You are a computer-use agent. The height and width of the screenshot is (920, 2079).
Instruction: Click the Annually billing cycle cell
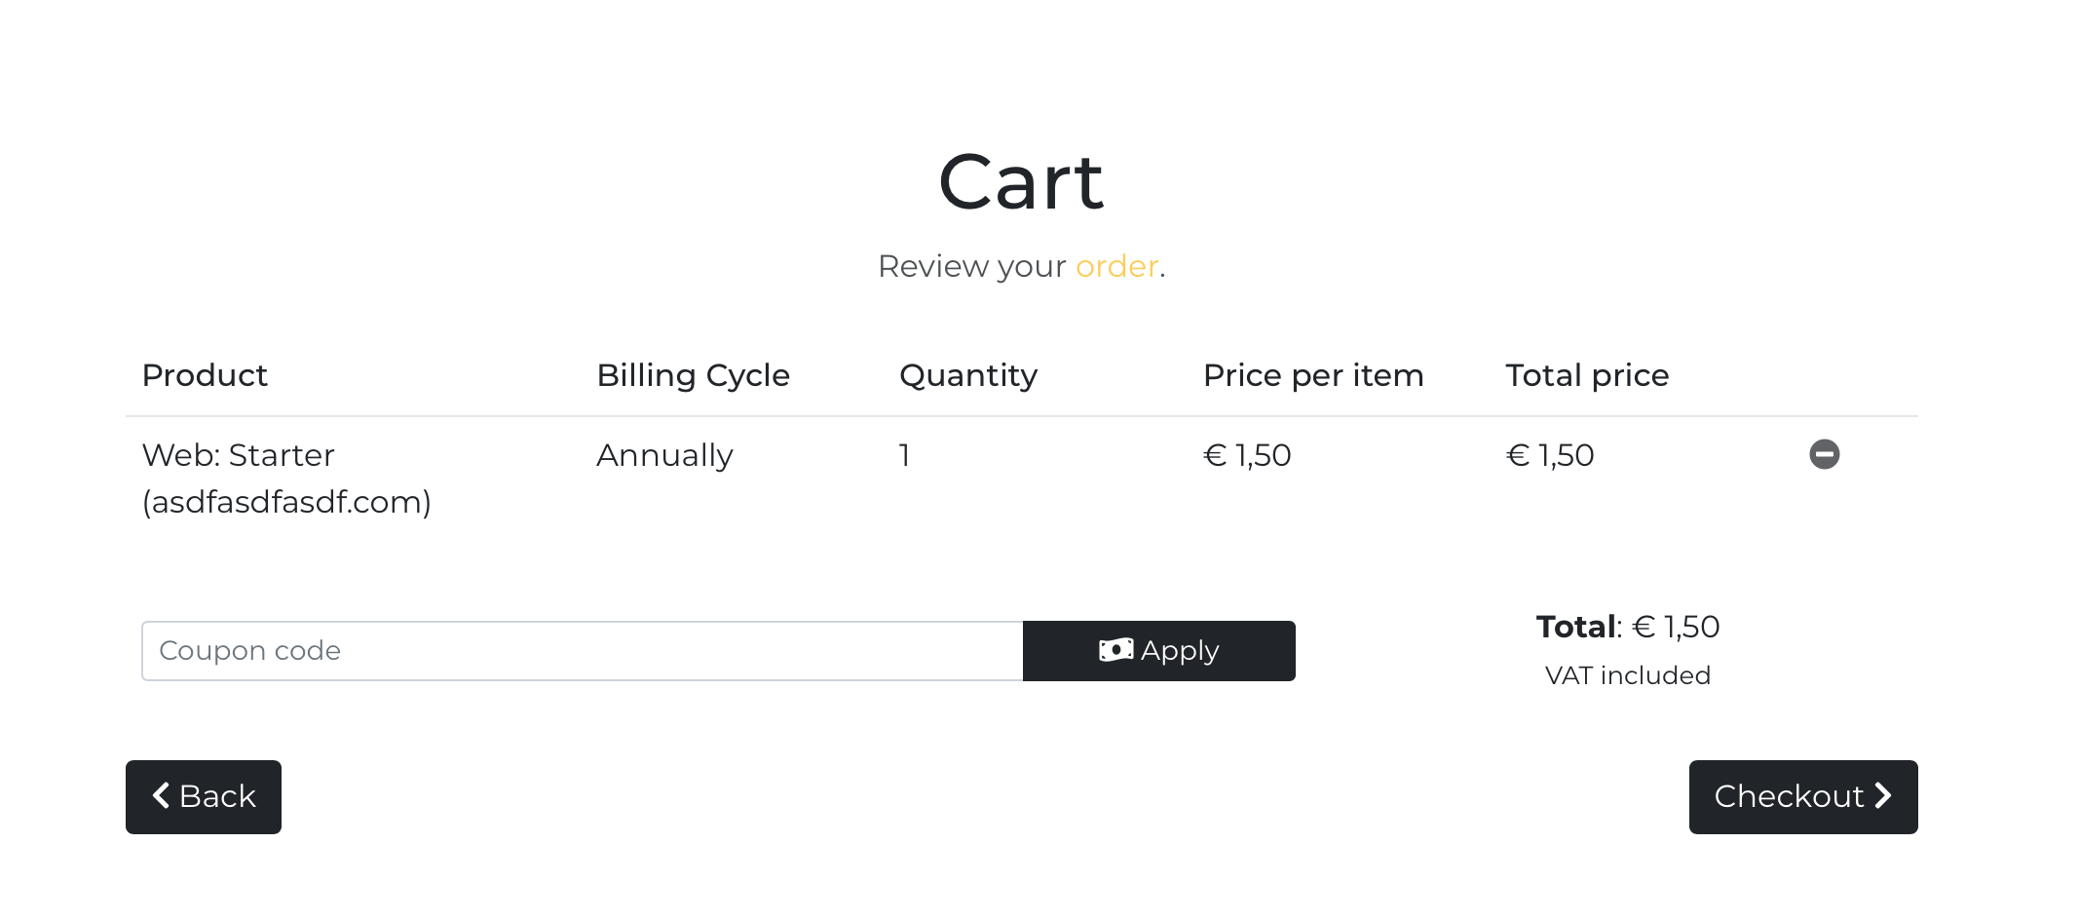pyautogui.click(x=664, y=455)
